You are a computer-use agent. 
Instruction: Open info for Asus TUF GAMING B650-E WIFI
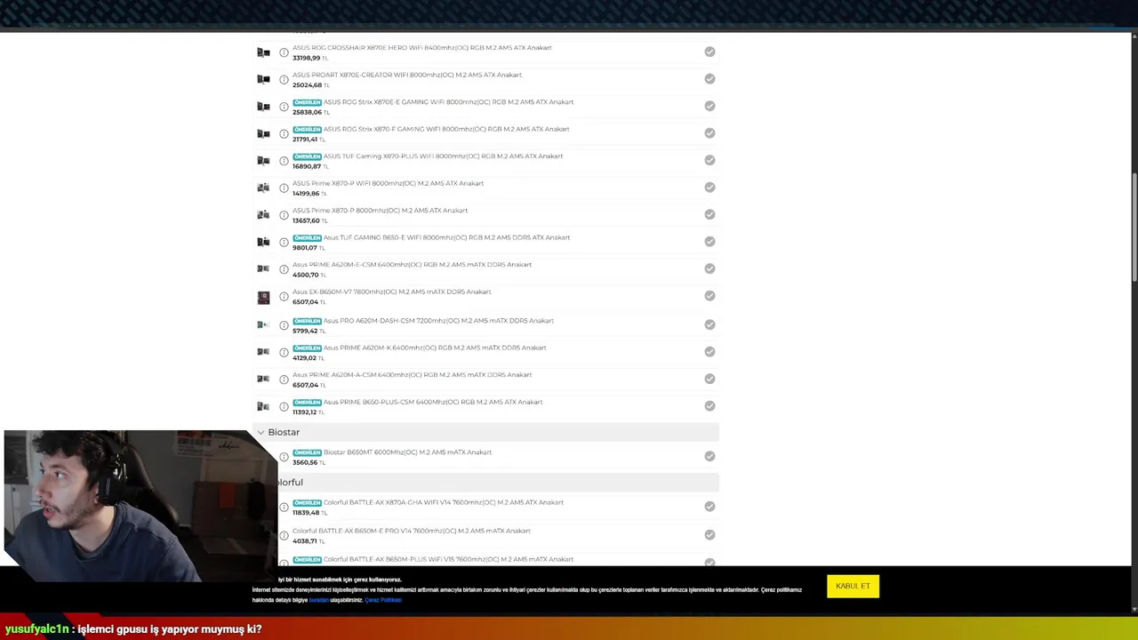click(x=284, y=243)
